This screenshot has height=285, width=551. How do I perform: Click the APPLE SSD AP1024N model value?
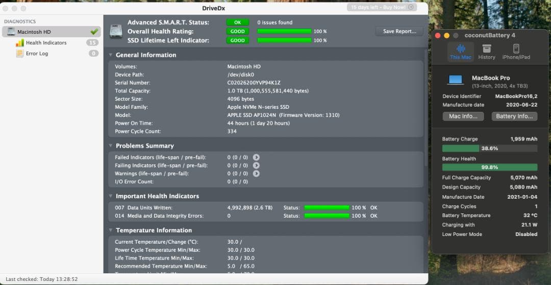(283, 115)
